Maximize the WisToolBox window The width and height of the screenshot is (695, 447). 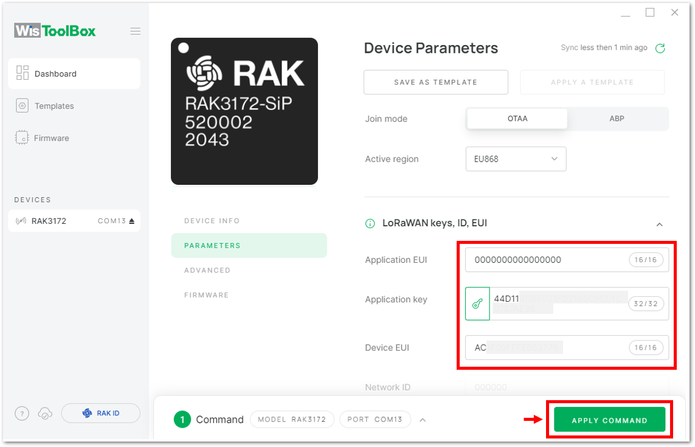point(650,12)
